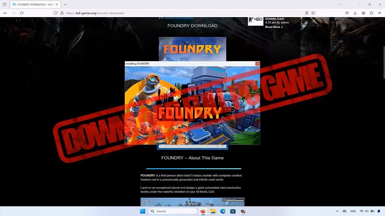Close the FOUNDRY DOWNLOAD browser tab
Image resolution: width=385 pixels, height=216 pixels.
[57, 4]
